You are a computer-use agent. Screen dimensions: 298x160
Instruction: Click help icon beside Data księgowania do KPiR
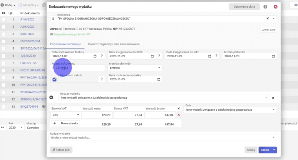coord(159,56)
